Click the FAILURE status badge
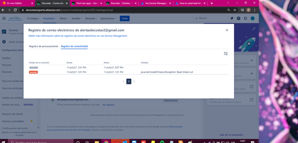Image resolution: width=298 pixels, height=143 pixels. click(x=33, y=72)
